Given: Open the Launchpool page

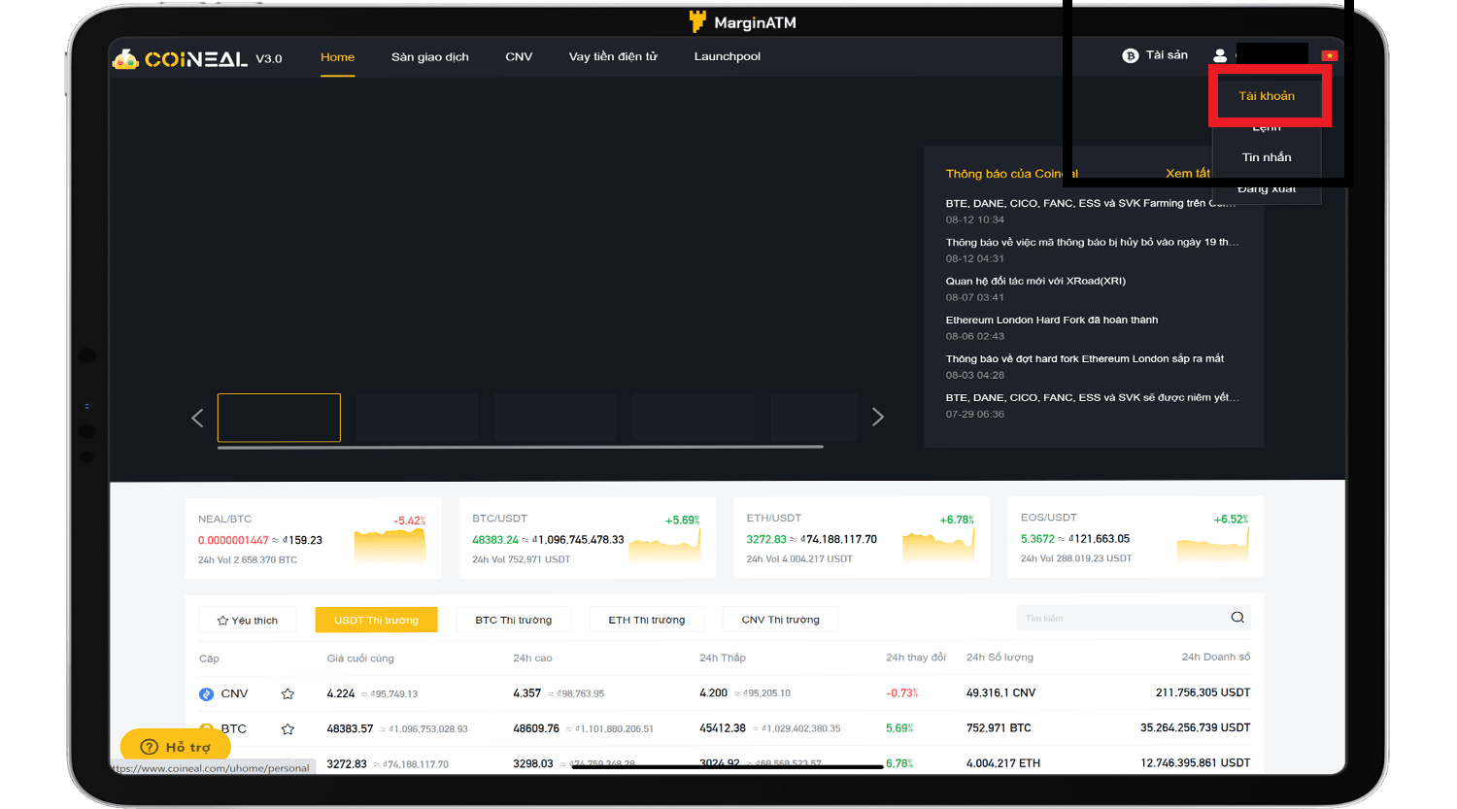Looking at the screenshot, I should [728, 57].
